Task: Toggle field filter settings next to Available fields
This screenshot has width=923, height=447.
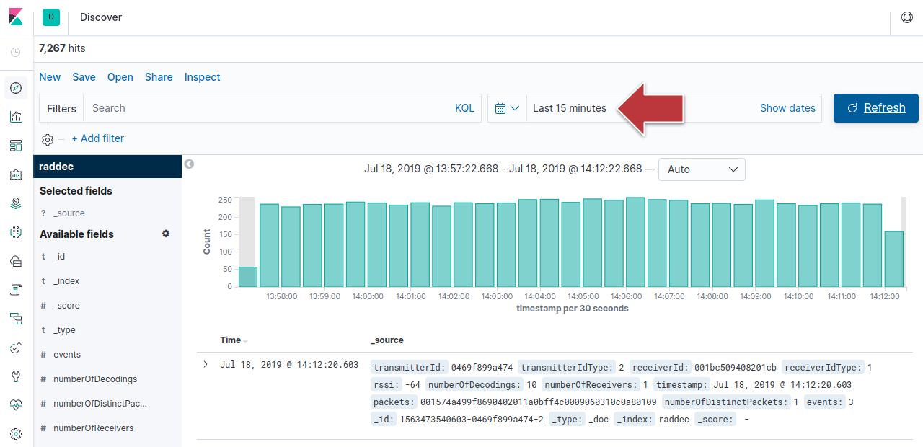Action: click(x=166, y=234)
